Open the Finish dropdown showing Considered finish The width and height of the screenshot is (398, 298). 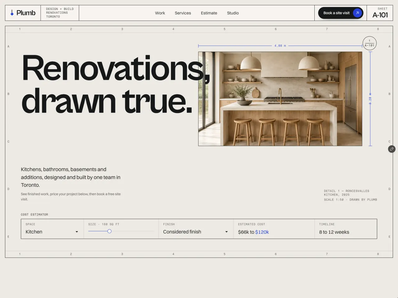point(196,232)
